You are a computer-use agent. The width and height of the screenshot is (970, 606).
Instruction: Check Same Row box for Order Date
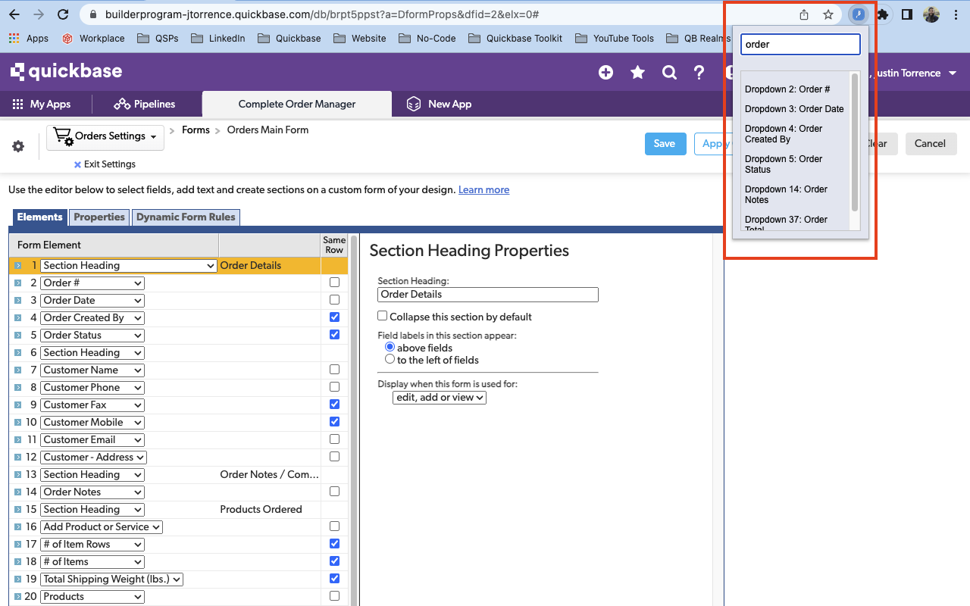click(x=334, y=300)
